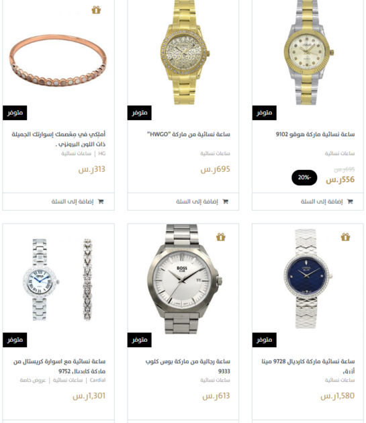Click gift icon on Boss Club watch card
Image resolution: width=366 pixels, height=423 pixels.
pyautogui.click(x=221, y=237)
